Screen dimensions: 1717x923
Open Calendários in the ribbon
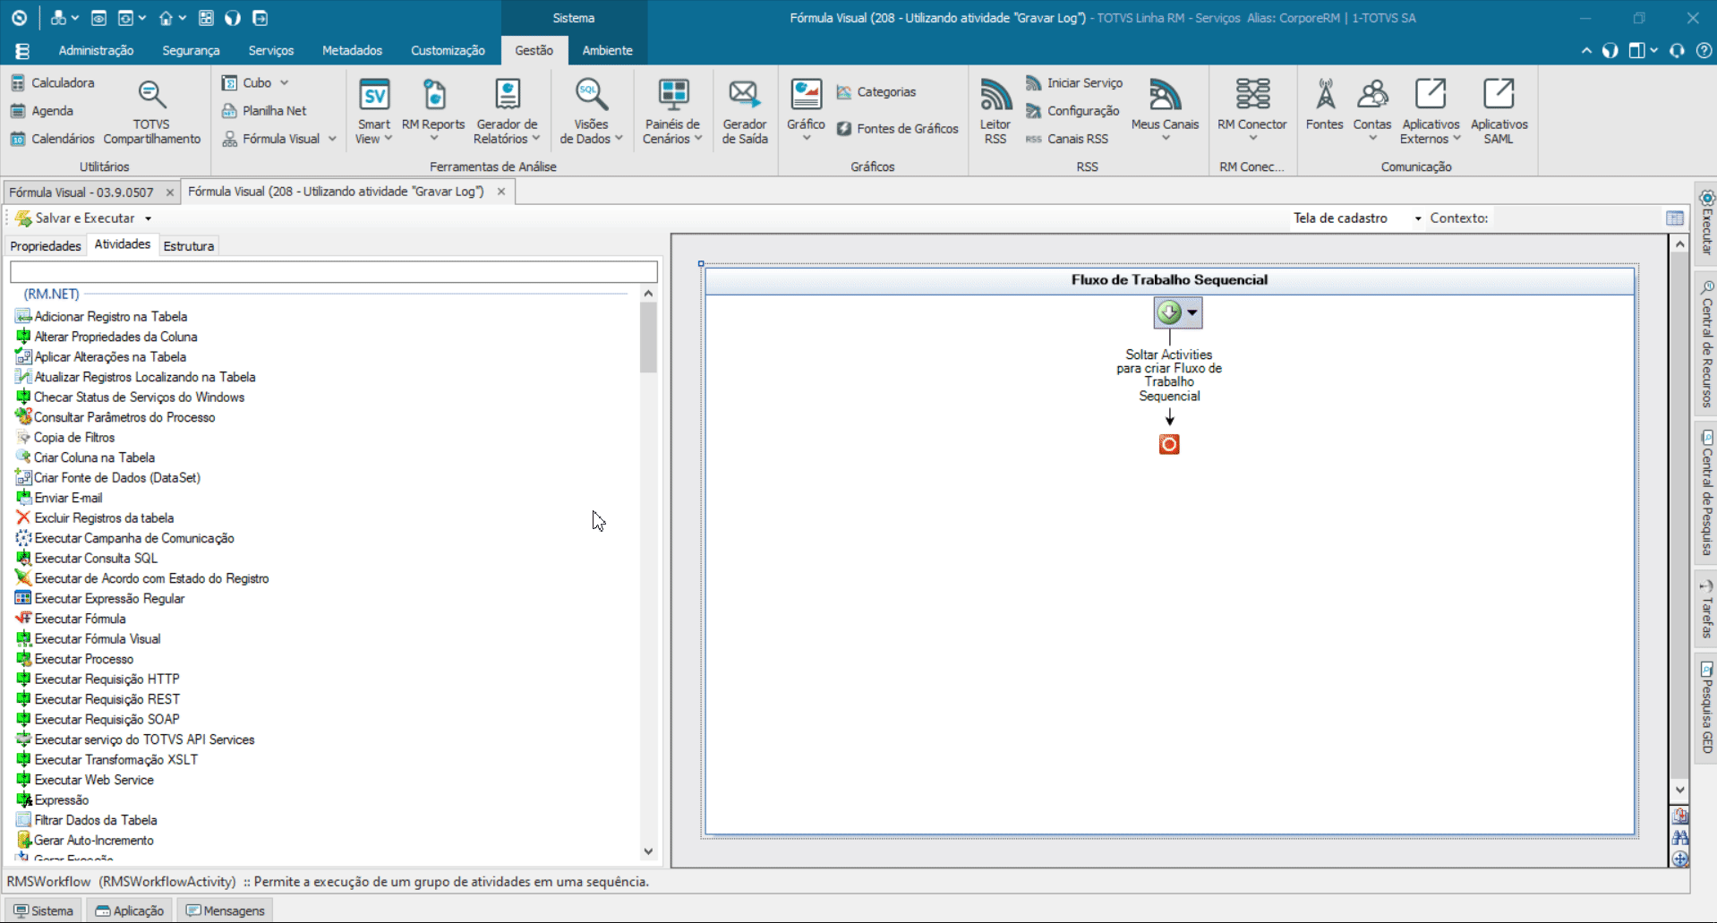pyautogui.click(x=52, y=139)
